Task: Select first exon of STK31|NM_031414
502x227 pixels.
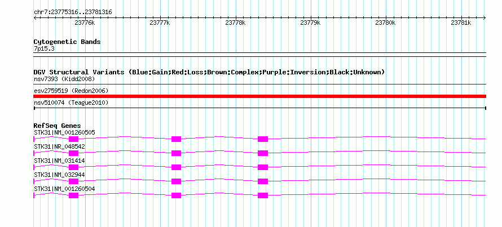Action: click(x=74, y=167)
